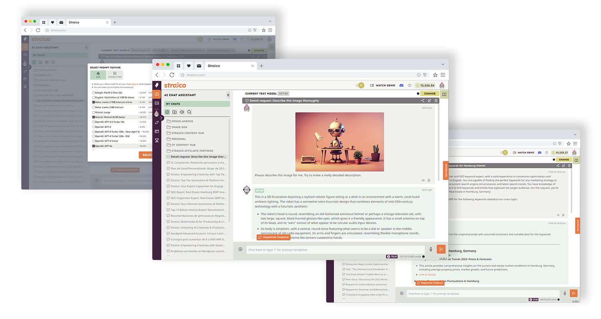601x319 pixels.
Task: Open help question mark icon in middle window header
Action: pyautogui.click(x=409, y=85)
